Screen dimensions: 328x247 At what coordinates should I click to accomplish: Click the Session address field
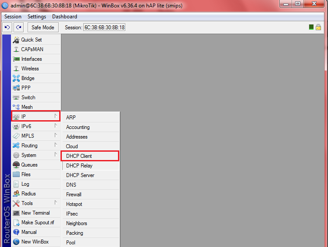(x=104, y=28)
